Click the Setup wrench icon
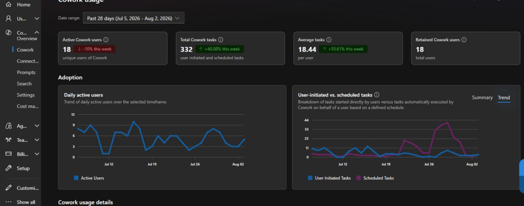Viewport: 524px width, 206px height. (x=9, y=168)
